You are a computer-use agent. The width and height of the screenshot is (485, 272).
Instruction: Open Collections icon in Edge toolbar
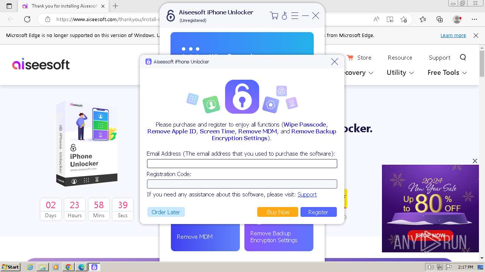[x=440, y=19]
